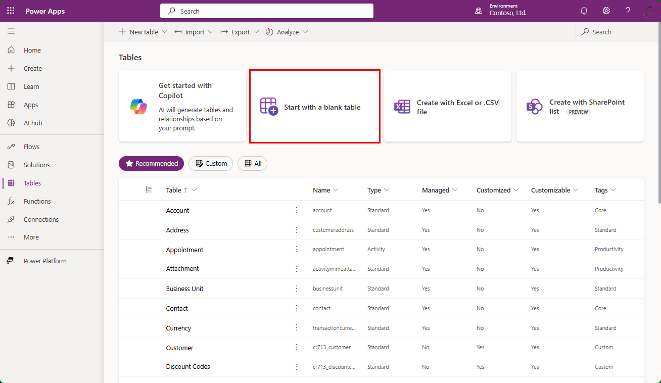Expand the New table dropdown chevron
Image resolution: width=661 pixels, height=383 pixels.
click(164, 32)
